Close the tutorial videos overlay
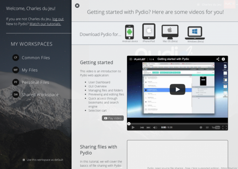 (77, 6)
